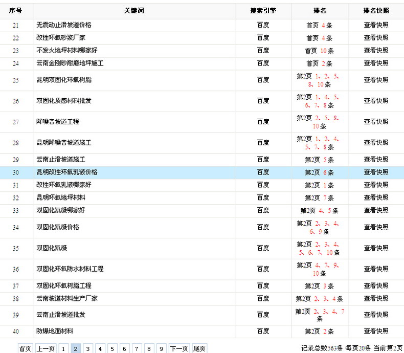404x353 pixels.
Task: Click 查看快照 for keyword 防爆地面材料
Action: tap(376, 331)
